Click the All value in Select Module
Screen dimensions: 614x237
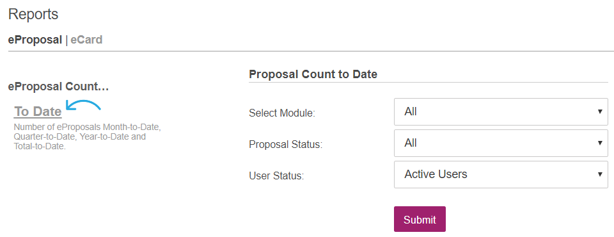411,112
